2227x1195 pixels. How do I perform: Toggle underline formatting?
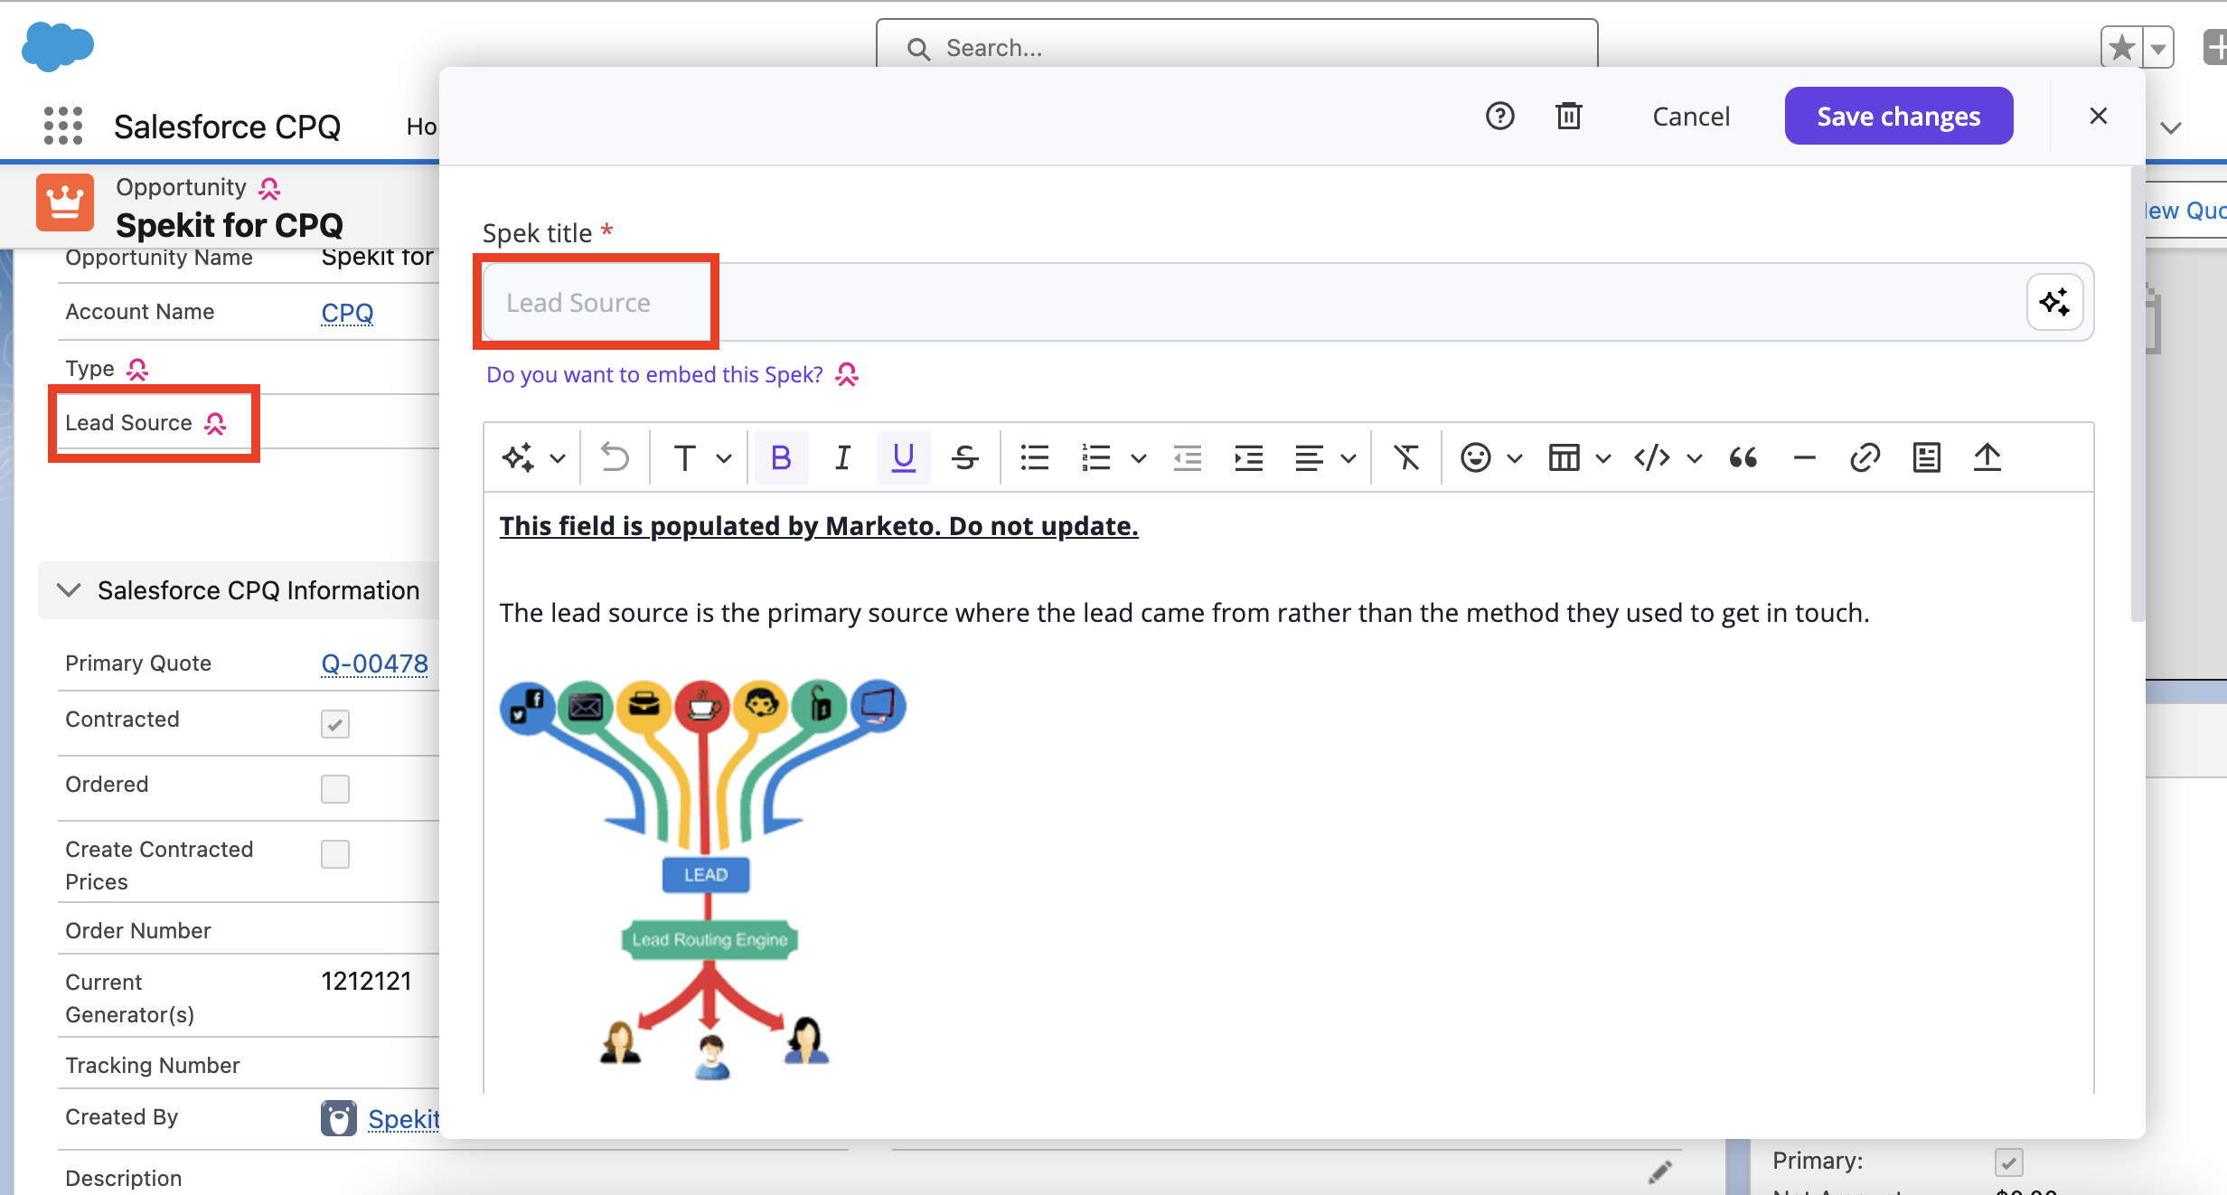[x=904, y=457]
